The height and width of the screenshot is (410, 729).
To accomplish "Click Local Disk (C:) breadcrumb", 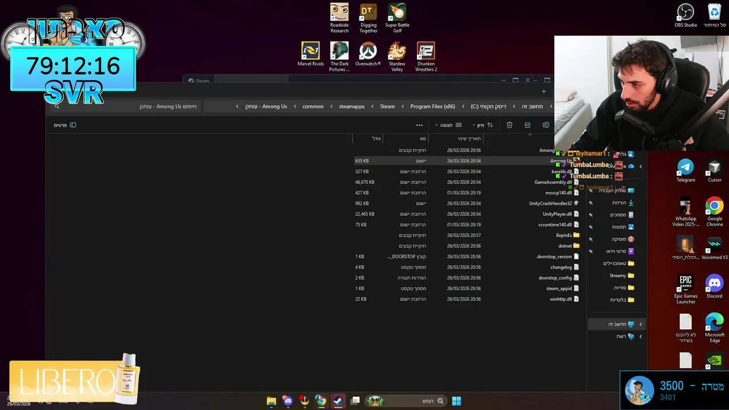I will coord(489,106).
